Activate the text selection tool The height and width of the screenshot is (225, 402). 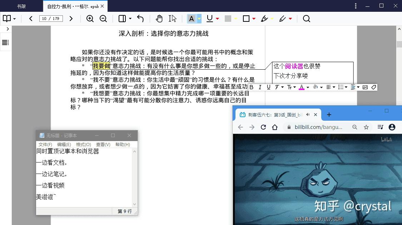point(173,19)
